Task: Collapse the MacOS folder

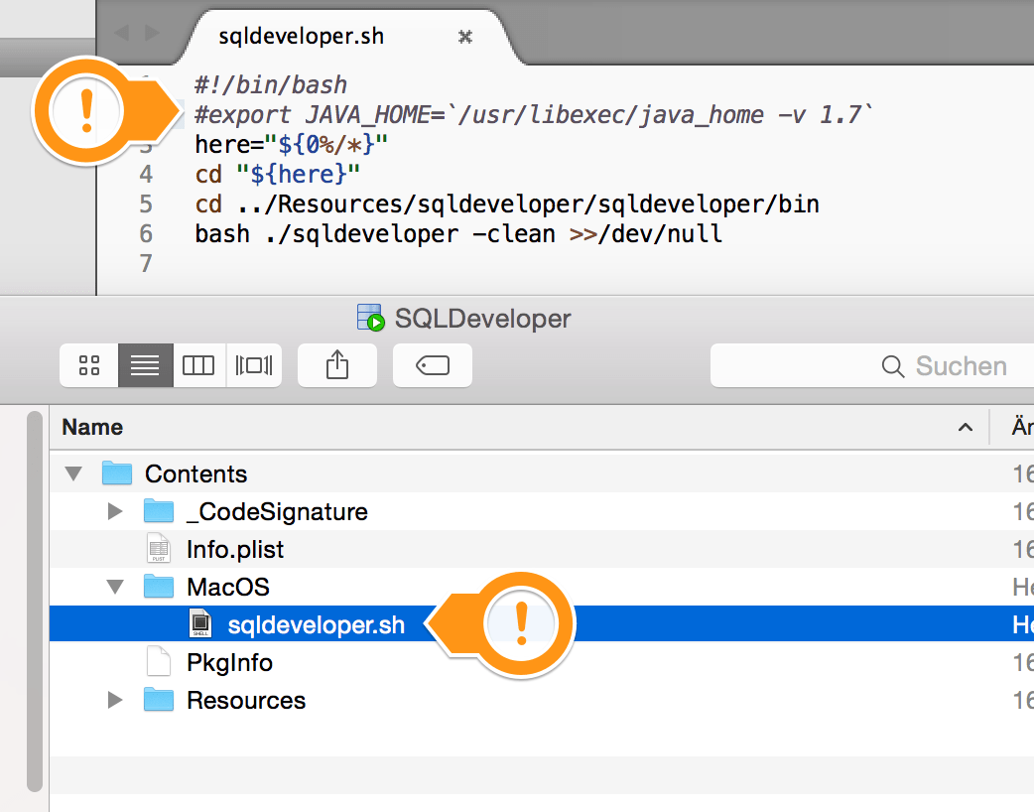Action: [115, 587]
